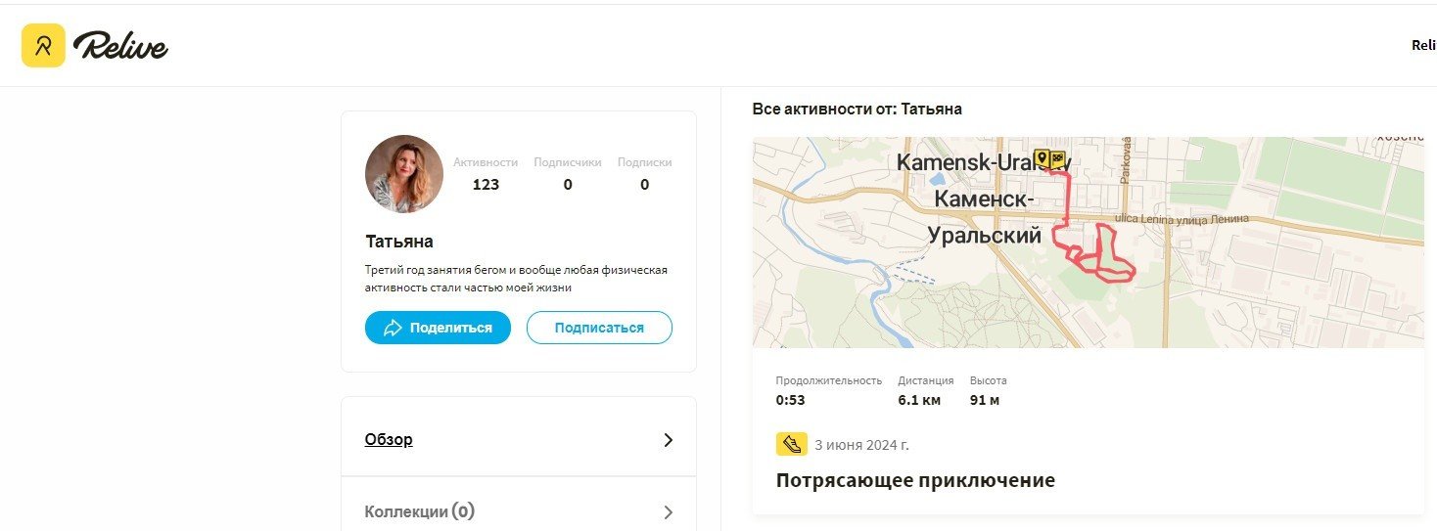Click the yellow Relive logo icon
This screenshot has width=1437, height=531.
[x=43, y=45]
